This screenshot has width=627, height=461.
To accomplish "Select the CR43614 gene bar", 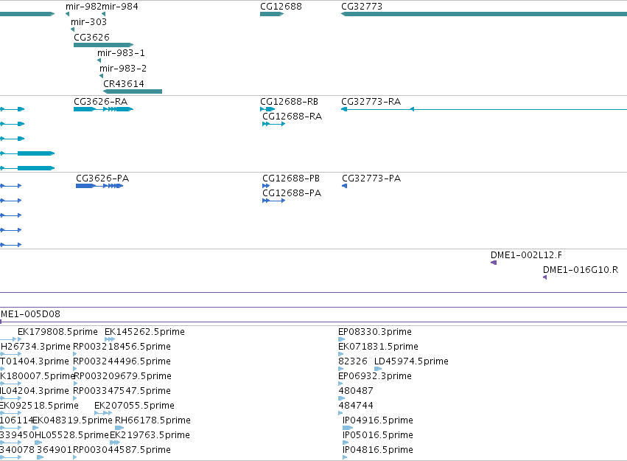I will [x=133, y=91].
